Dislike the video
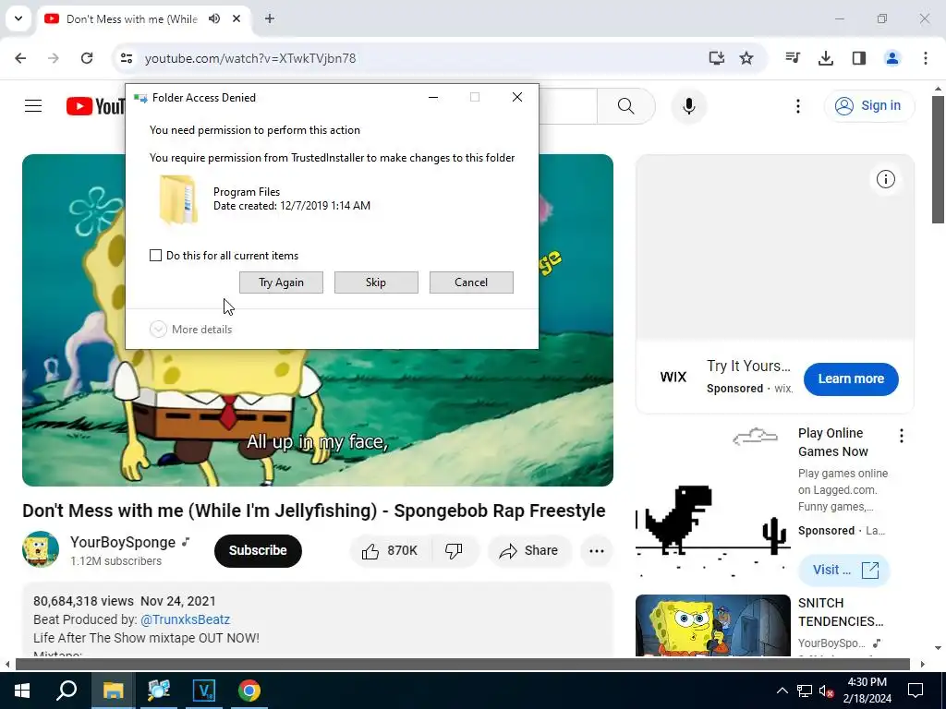This screenshot has width=946, height=709. 454,550
